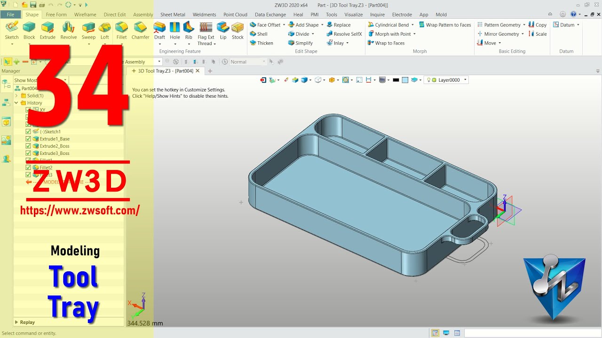Image resolution: width=602 pixels, height=338 pixels.
Task: Select the Rib feature tool
Action: [x=189, y=31]
